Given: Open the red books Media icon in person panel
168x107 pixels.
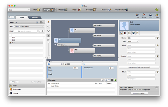Looking at the screenshot, I should (125, 33).
